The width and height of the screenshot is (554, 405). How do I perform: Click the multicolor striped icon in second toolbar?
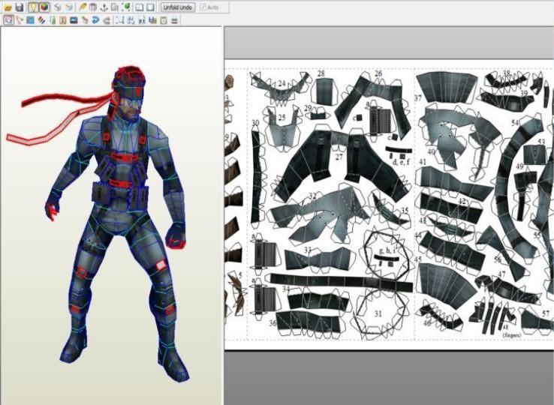pos(41,20)
